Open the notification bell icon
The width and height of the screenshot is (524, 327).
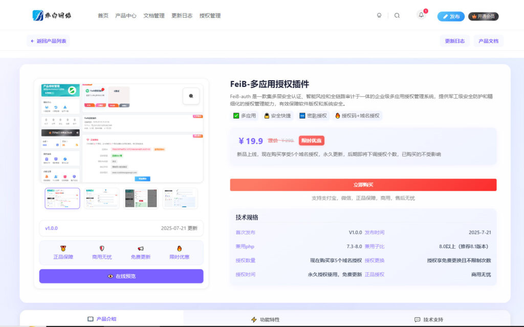421,15
